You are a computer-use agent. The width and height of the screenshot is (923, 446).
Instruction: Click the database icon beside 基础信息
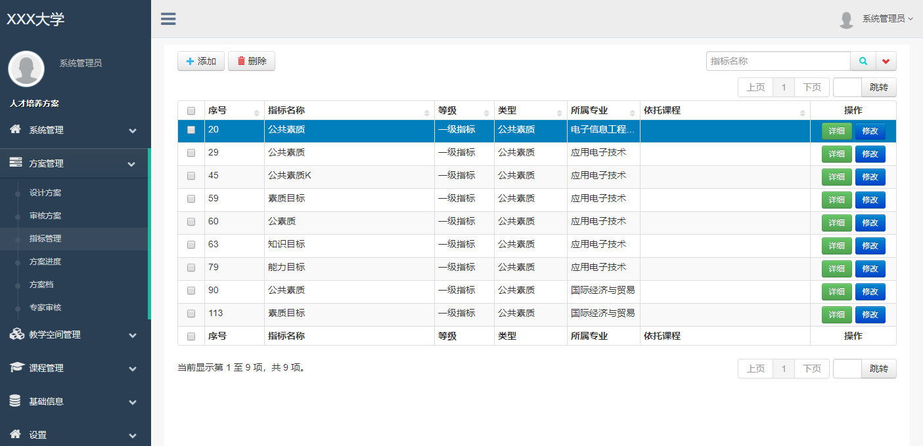[15, 401]
